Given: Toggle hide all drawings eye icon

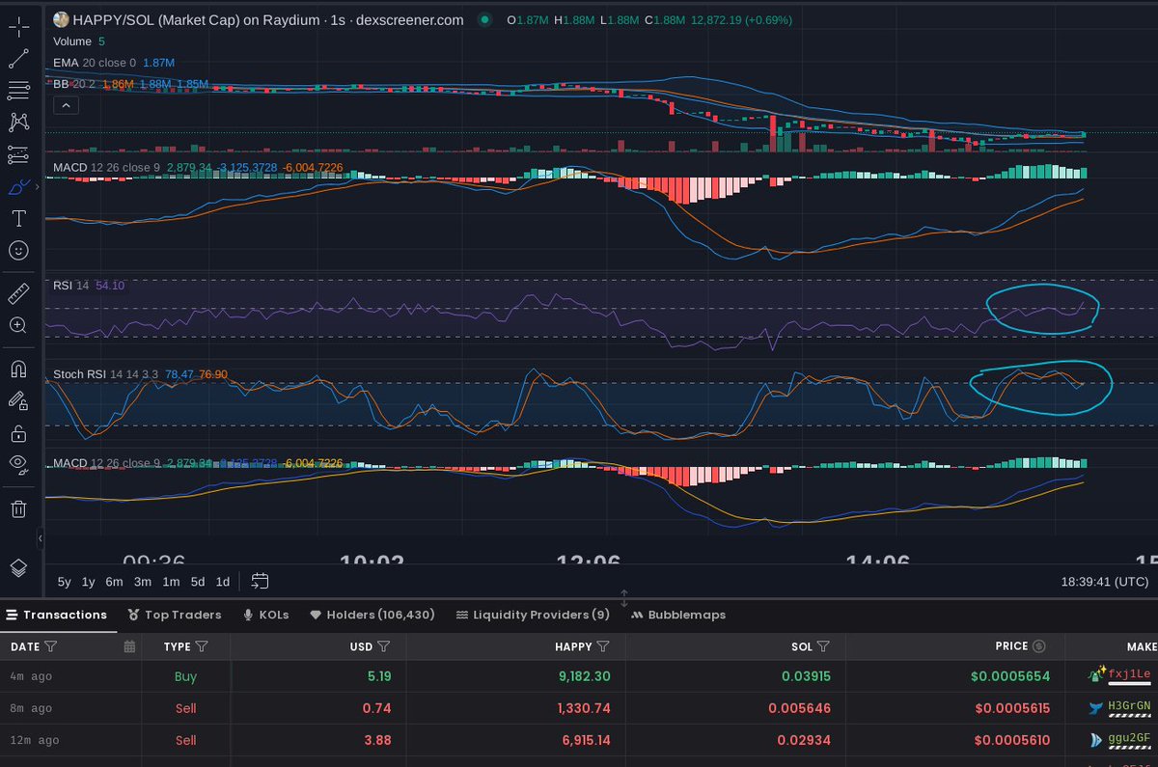Looking at the screenshot, I should pyautogui.click(x=18, y=464).
